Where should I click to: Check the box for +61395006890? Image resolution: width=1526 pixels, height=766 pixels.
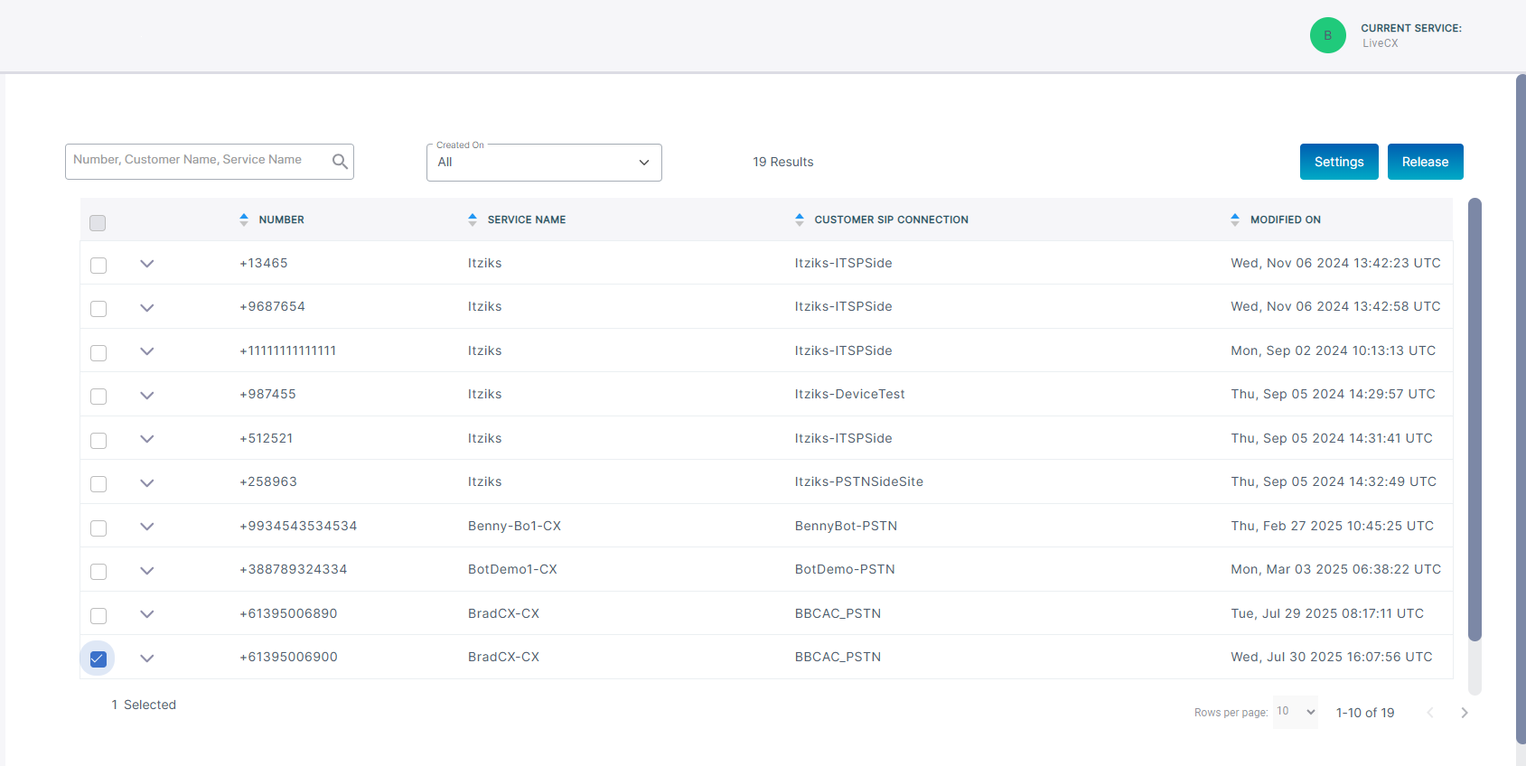coord(98,615)
